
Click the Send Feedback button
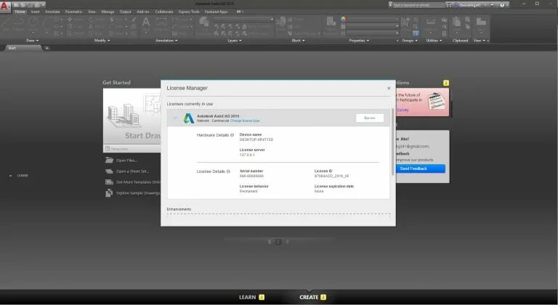click(420, 168)
